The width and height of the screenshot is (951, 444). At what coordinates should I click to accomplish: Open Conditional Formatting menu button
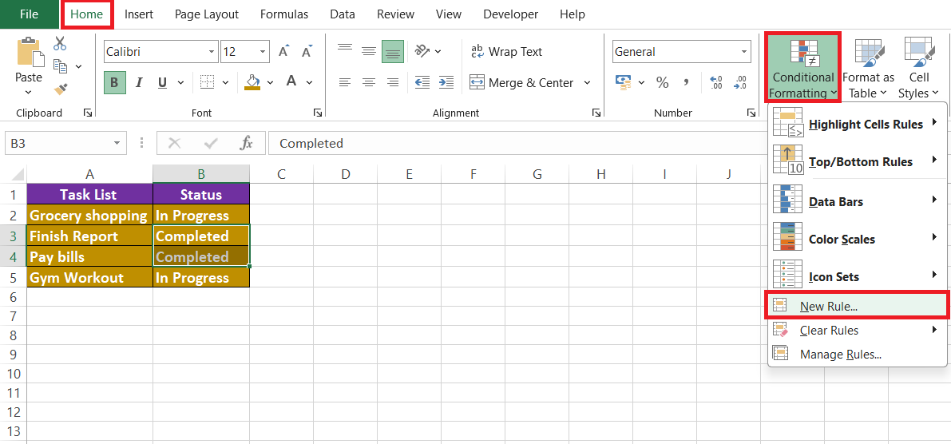click(x=802, y=67)
